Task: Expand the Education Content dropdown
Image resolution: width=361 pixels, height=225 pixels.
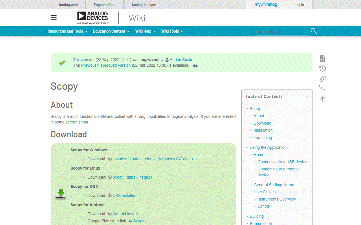Action: point(111,31)
